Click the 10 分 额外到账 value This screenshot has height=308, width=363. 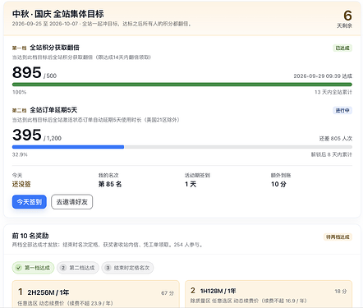click(278, 184)
